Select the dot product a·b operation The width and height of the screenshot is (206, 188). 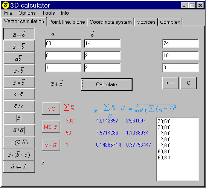[x=19, y=70]
